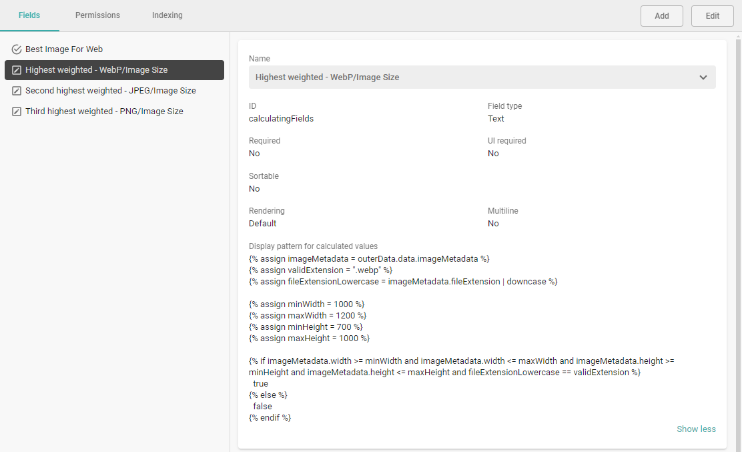This screenshot has height=452, width=742.
Task: Click the edit icon beside Highest weighted WebP field
Action: 17,70
